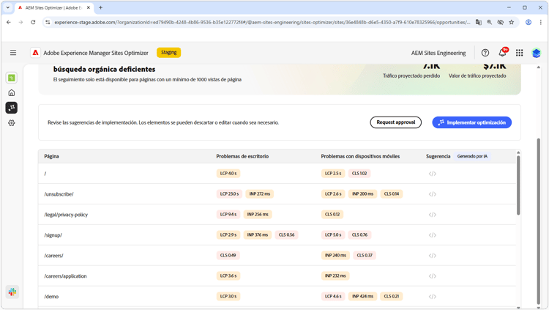Select the opportunities icon in sidebar
This screenshot has width=549, height=310.
coord(12,108)
